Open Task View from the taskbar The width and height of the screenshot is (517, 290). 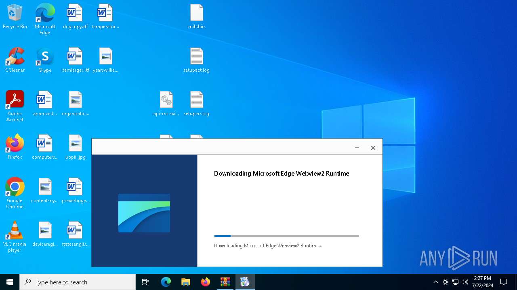coord(145,282)
